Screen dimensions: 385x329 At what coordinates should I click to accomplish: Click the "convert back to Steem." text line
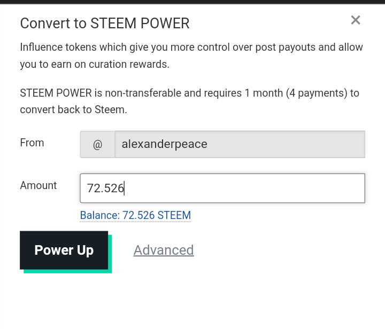tap(74, 110)
